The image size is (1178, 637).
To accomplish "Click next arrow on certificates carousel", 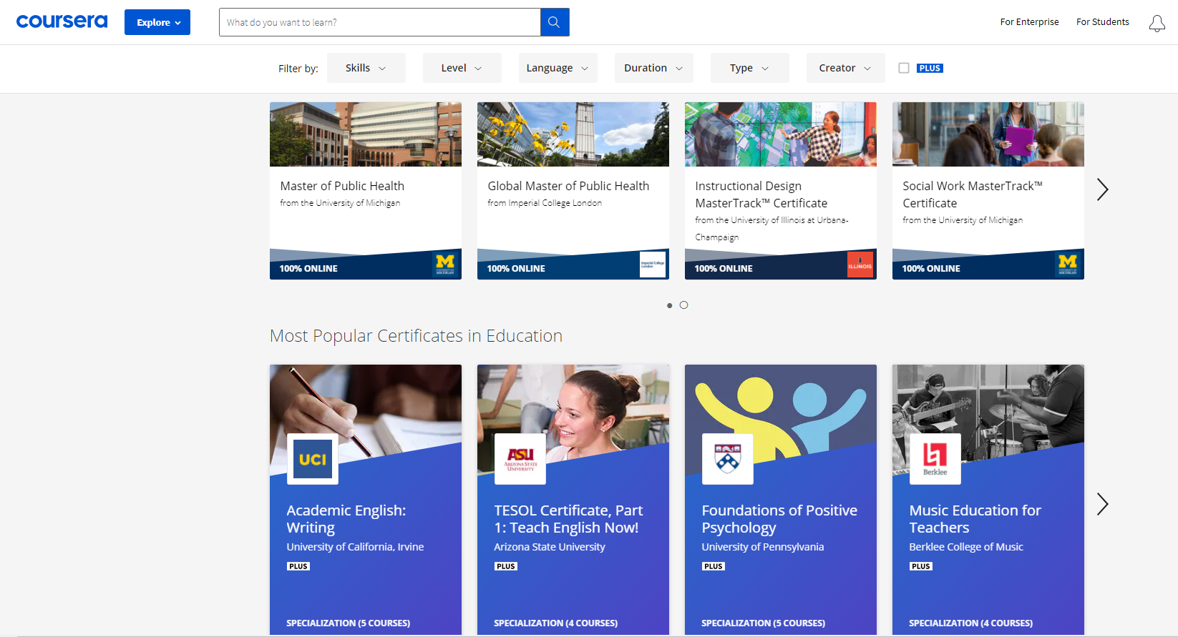I will (x=1102, y=504).
